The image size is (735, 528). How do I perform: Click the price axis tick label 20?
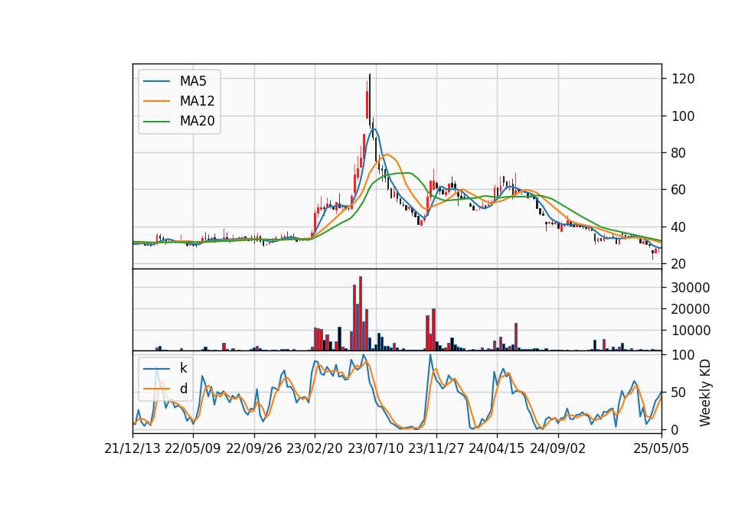click(679, 264)
